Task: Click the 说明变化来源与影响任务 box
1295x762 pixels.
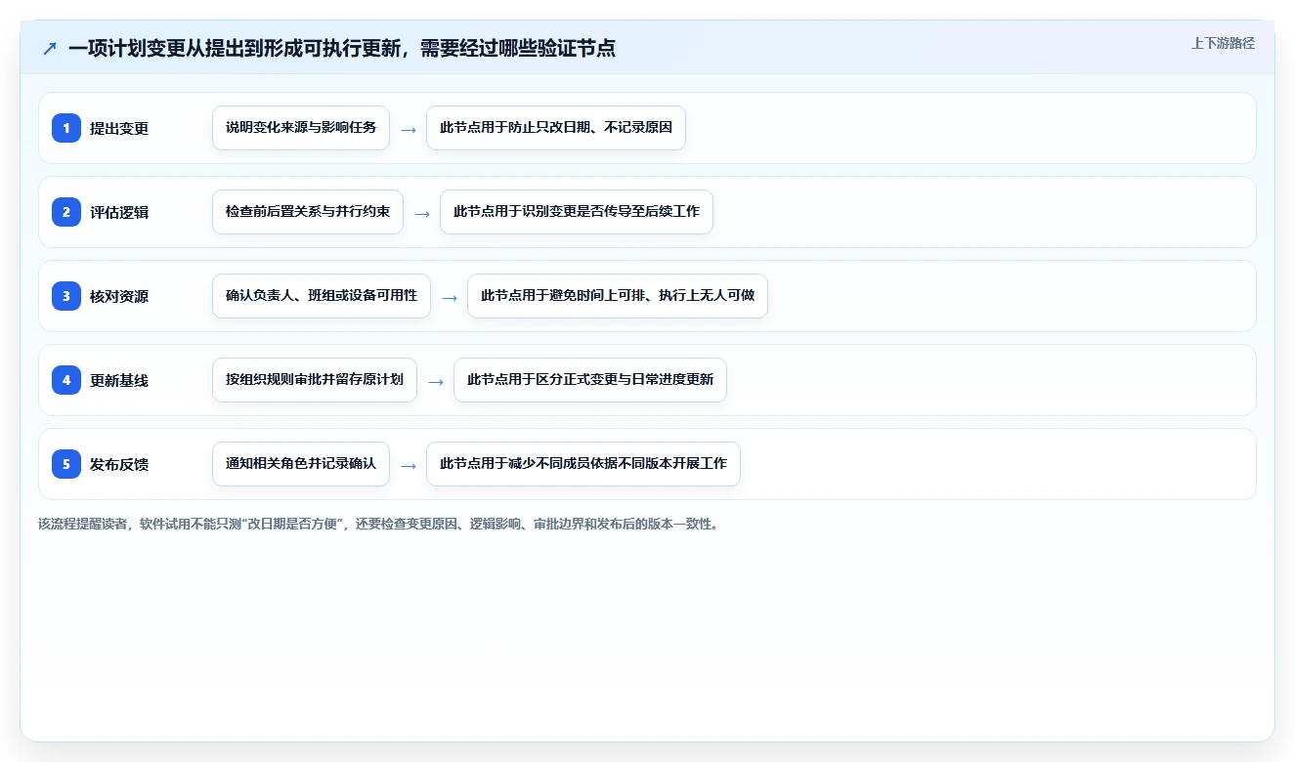Action: pyautogui.click(x=301, y=128)
